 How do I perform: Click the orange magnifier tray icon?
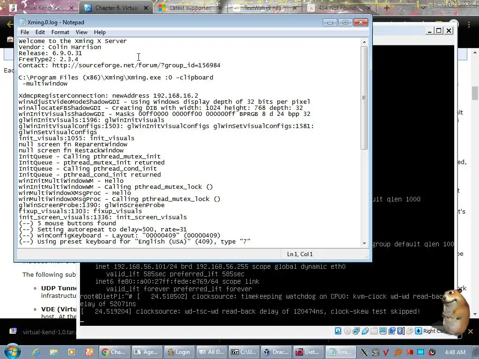[x=398, y=352]
